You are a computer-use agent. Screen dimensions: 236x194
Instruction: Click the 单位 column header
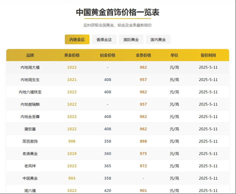(174, 55)
